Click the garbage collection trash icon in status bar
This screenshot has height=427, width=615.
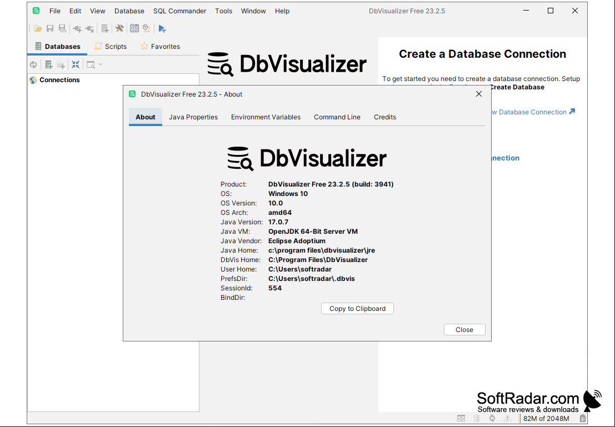click(x=582, y=418)
